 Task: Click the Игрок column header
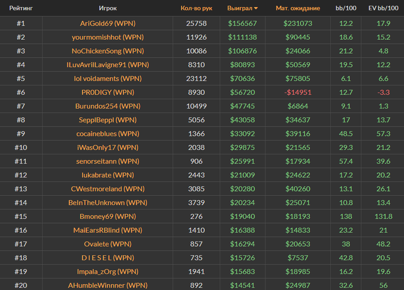(107, 9)
